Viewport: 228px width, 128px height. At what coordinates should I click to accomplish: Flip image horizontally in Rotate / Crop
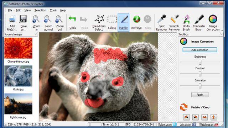[x=204, y=117]
